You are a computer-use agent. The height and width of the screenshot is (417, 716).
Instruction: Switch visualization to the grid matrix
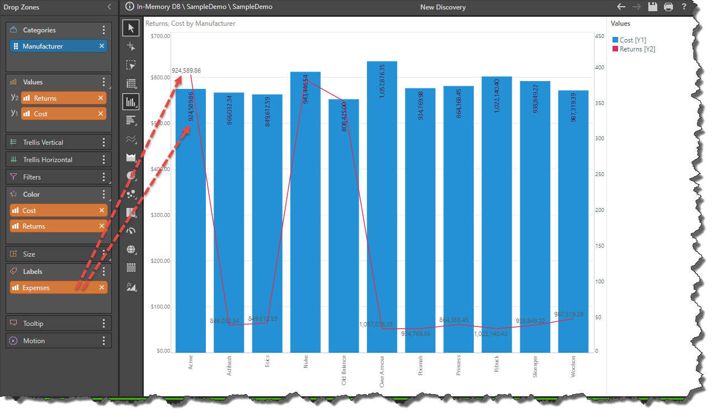131,83
